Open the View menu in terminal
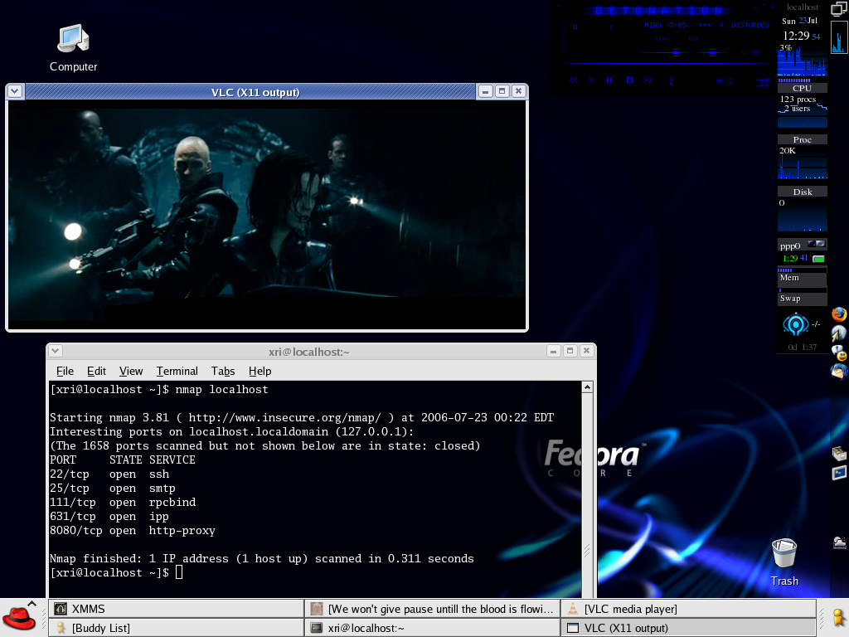 tap(131, 371)
